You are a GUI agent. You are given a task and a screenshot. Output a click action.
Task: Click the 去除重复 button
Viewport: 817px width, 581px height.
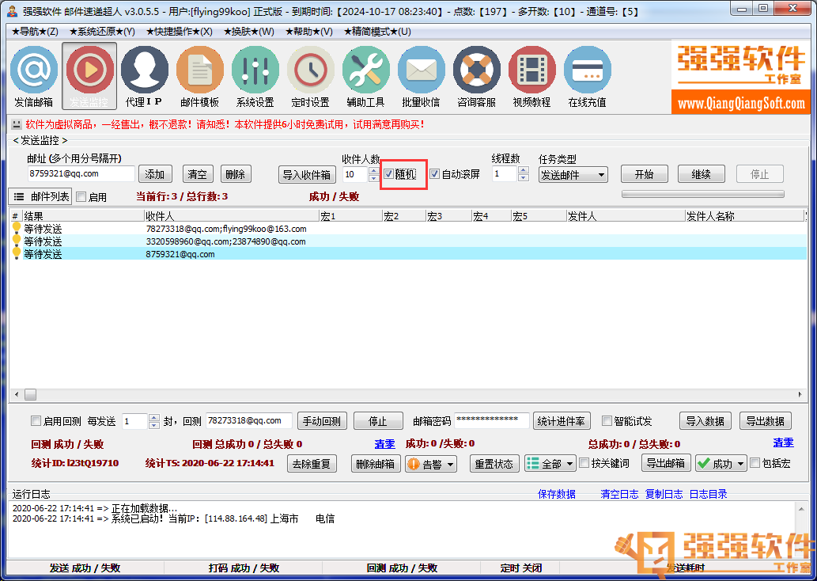click(x=312, y=464)
